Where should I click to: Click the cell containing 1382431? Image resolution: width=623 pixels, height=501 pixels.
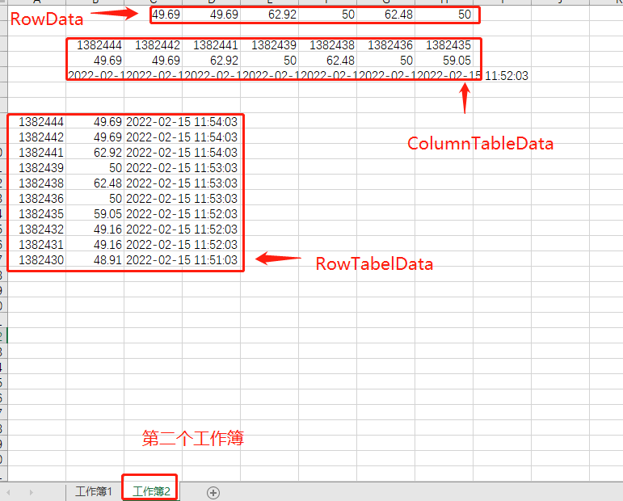pos(40,245)
